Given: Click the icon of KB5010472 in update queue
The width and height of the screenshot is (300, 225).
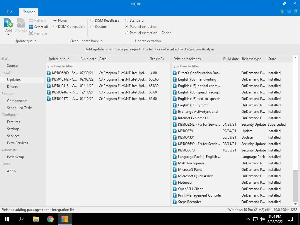Looking at the screenshot, I should point(49,99).
